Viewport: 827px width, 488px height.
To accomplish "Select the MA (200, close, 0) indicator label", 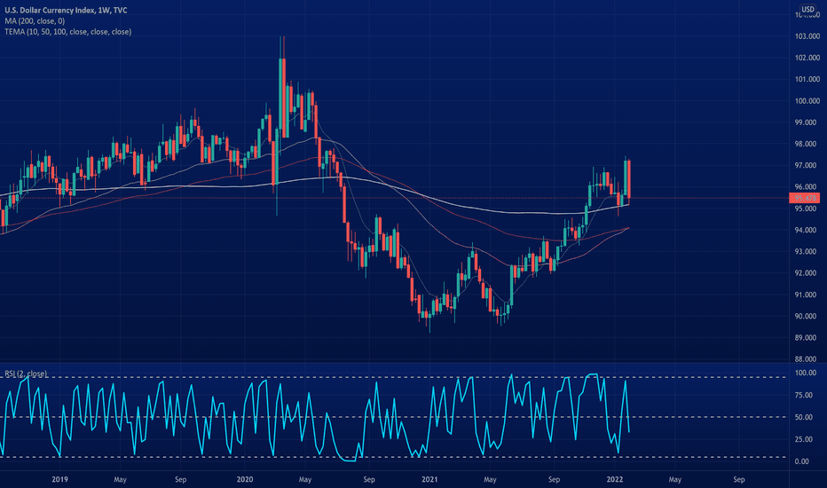I will click(35, 21).
